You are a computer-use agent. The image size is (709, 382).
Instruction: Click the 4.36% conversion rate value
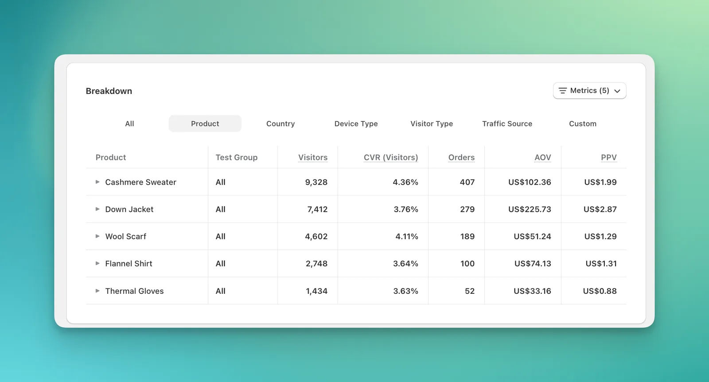(x=405, y=182)
